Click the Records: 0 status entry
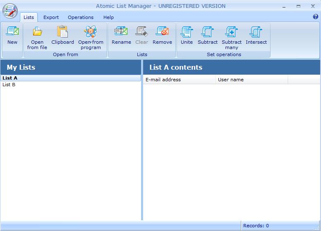Image resolution: width=321 pixels, height=231 pixels. click(x=256, y=226)
